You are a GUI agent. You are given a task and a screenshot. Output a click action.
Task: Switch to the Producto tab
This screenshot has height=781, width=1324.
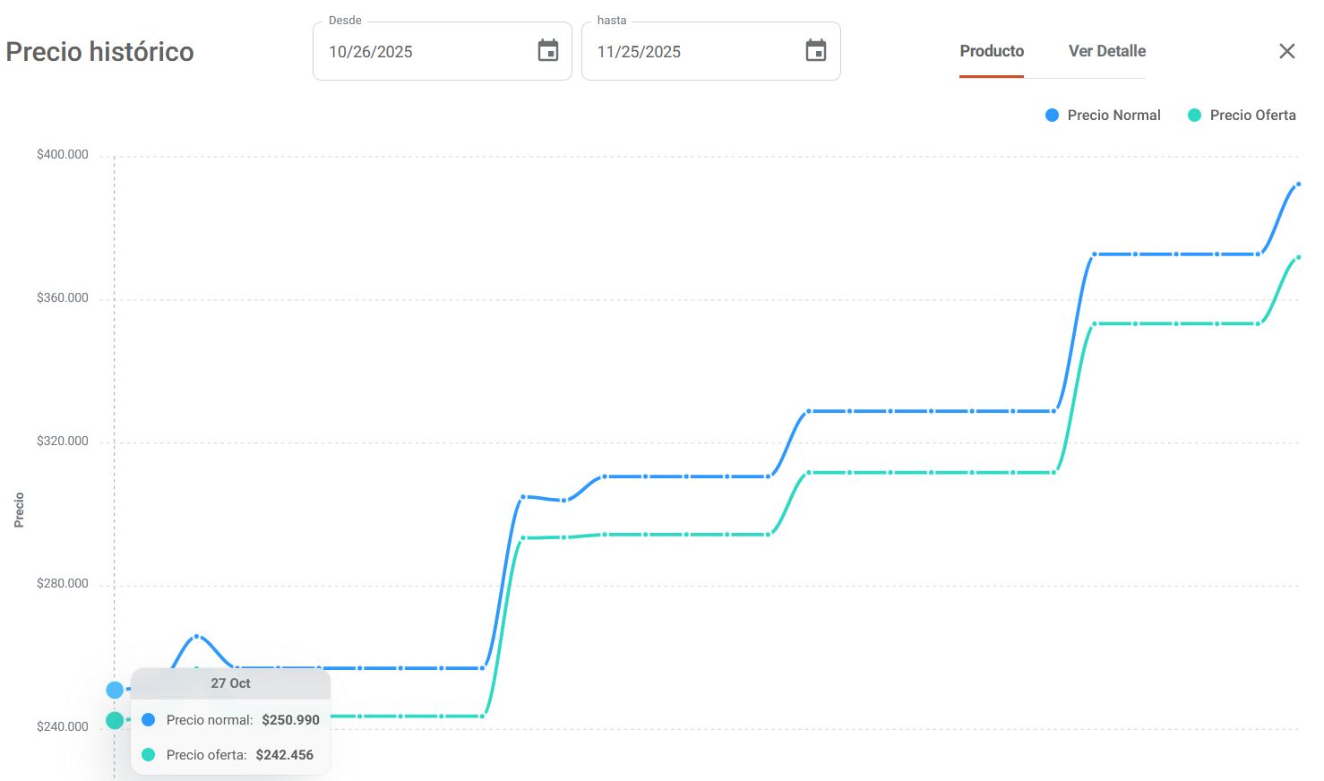click(991, 51)
